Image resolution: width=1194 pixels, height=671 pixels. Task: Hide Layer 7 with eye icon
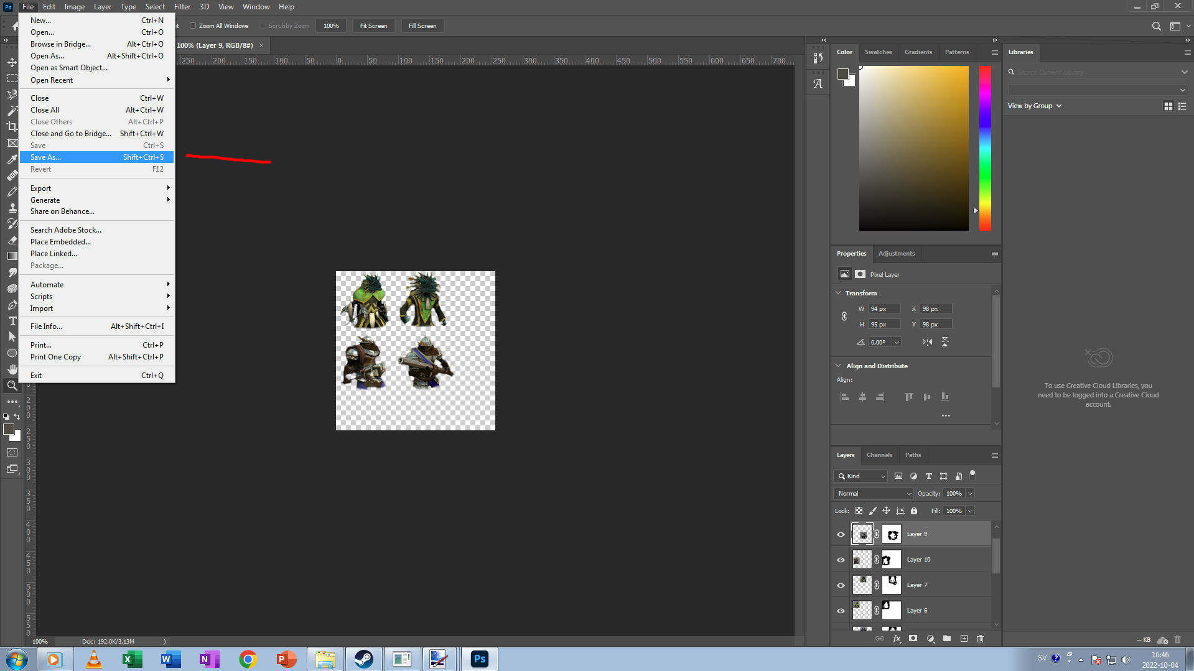pyautogui.click(x=841, y=585)
